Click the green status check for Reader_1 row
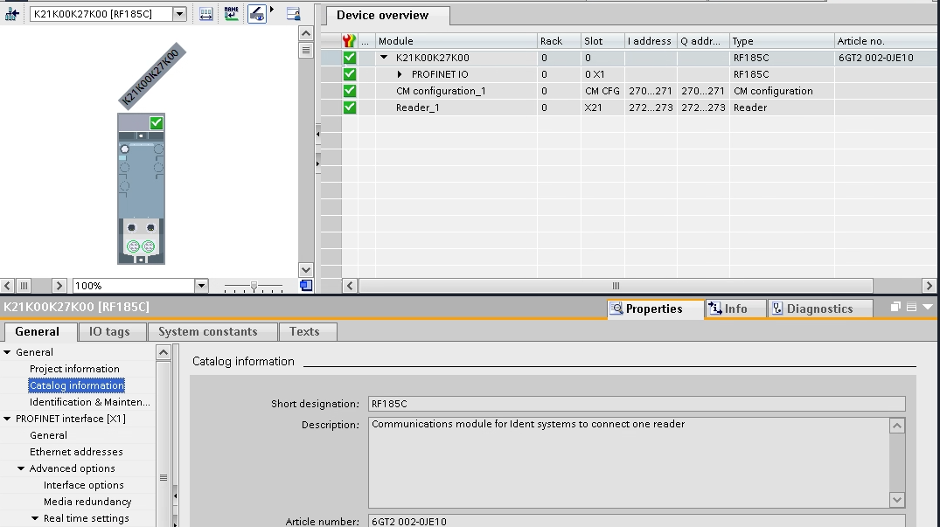Viewport: 940px width, 527px height. 350,107
